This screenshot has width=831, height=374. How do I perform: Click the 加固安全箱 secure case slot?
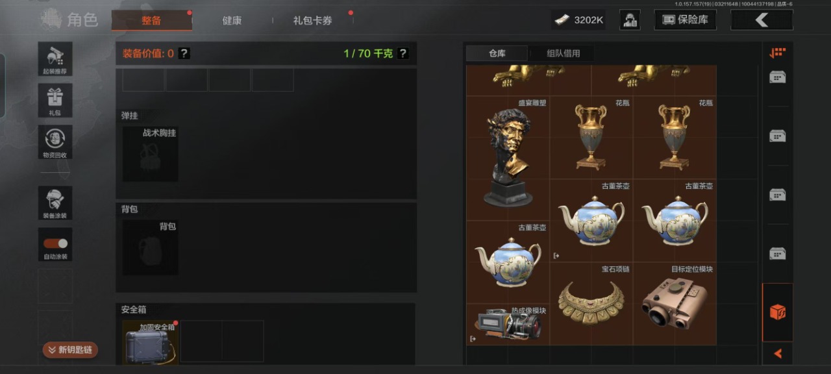150,341
